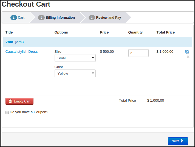
Task: Open the Size dropdown showing Small
Action: [75, 58]
